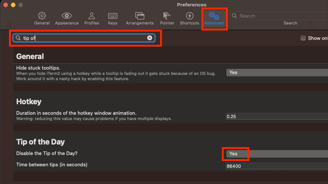
Task: Close the Preferences window with red button
Action: [x=6, y=5]
